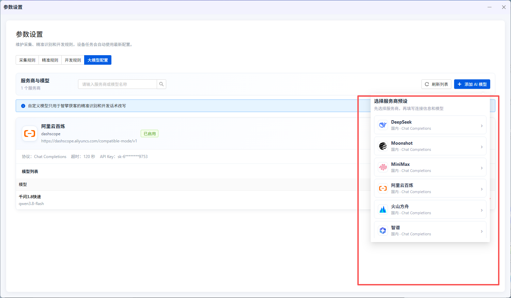Viewport: 511px width, 298px height.
Task: Click the search magnifier icon
Action: tap(161, 84)
